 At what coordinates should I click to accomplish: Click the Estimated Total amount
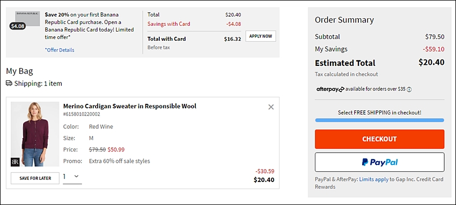431,62
